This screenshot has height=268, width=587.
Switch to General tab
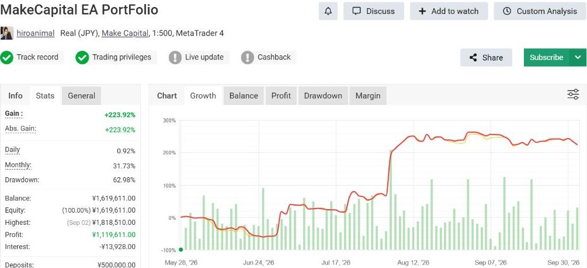[81, 96]
